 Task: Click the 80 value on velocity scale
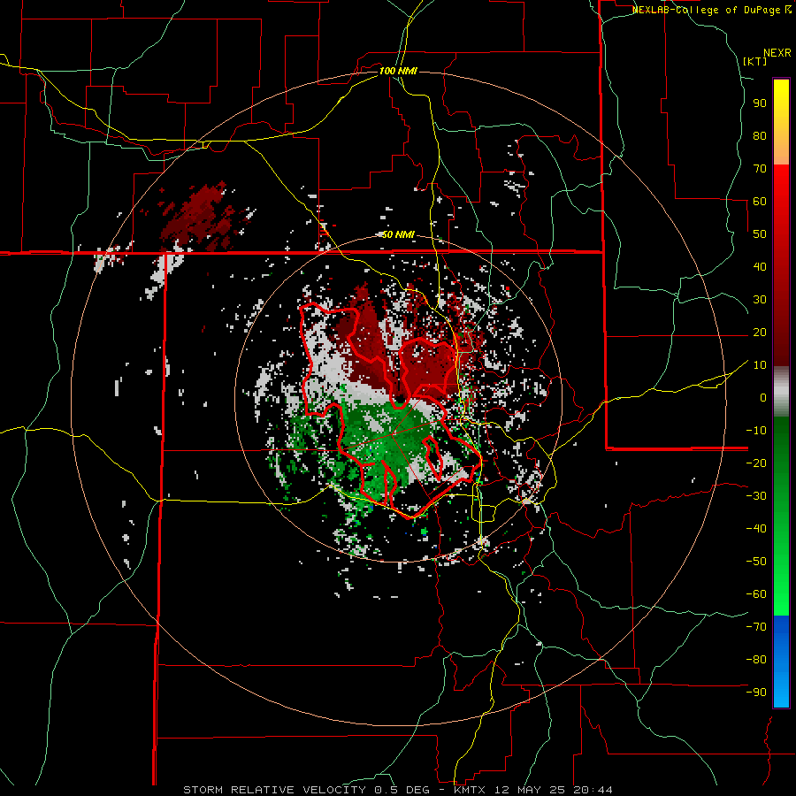pyautogui.click(x=760, y=136)
